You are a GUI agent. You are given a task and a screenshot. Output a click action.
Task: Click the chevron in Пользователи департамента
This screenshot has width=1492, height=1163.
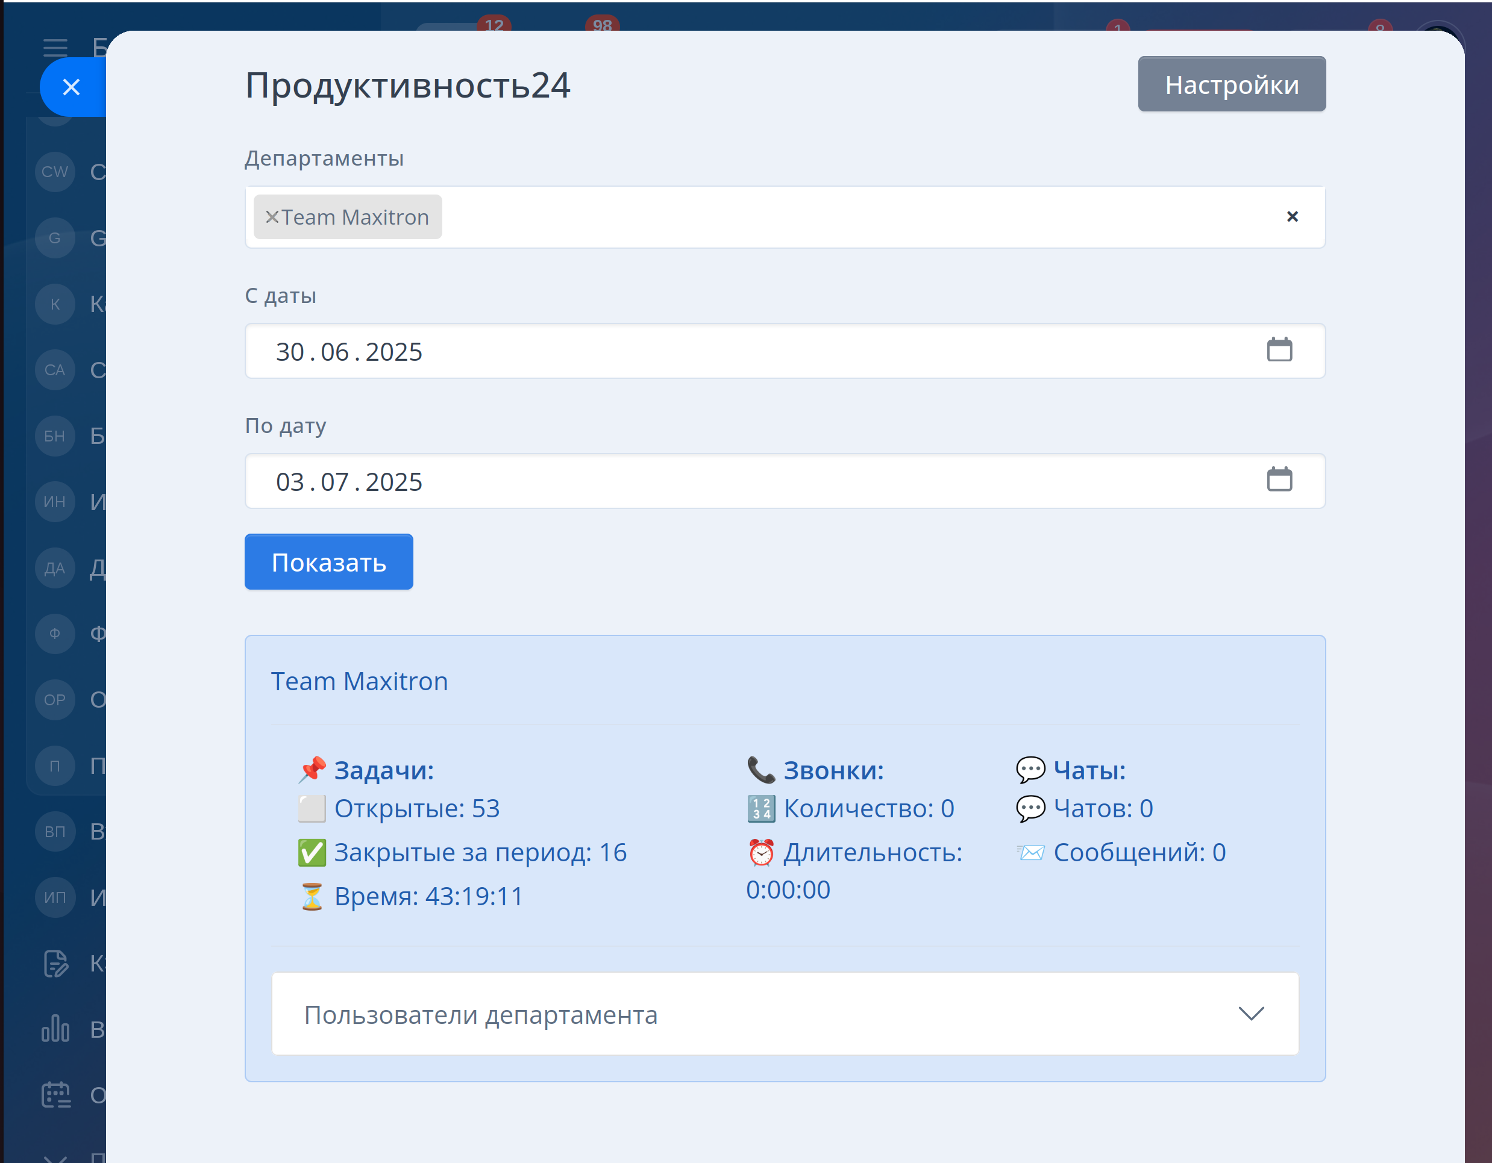point(1251,1014)
